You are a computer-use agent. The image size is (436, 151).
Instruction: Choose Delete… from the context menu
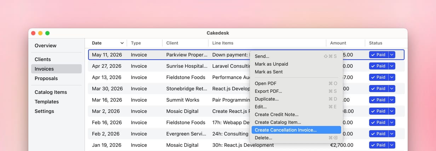(x=296, y=138)
